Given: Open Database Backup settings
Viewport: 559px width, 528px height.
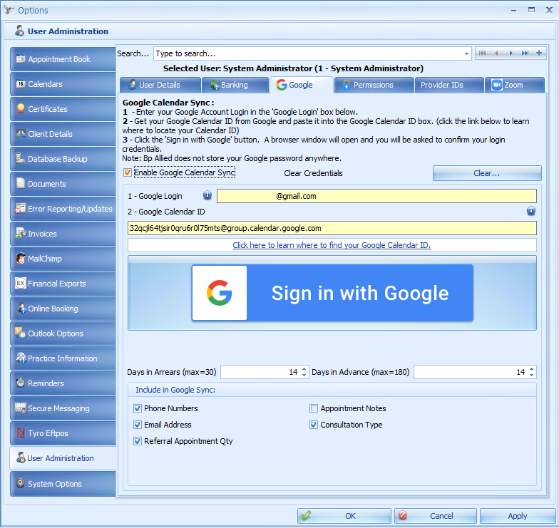Looking at the screenshot, I should click(63, 159).
